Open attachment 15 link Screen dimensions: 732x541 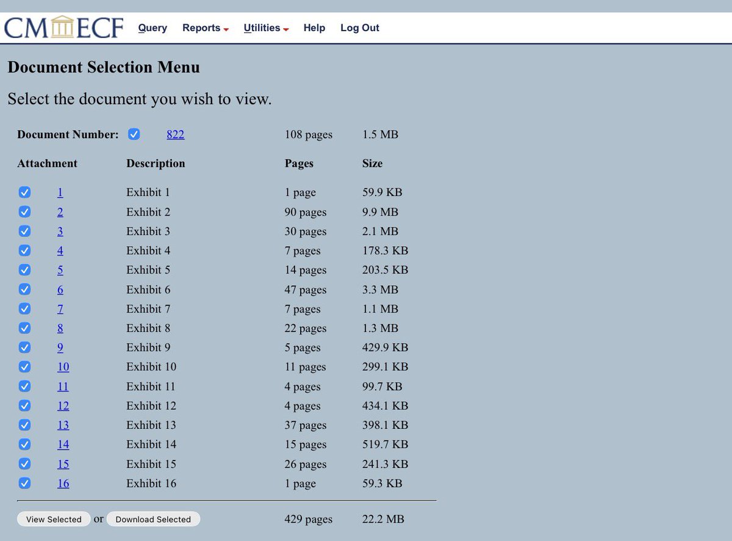63,464
